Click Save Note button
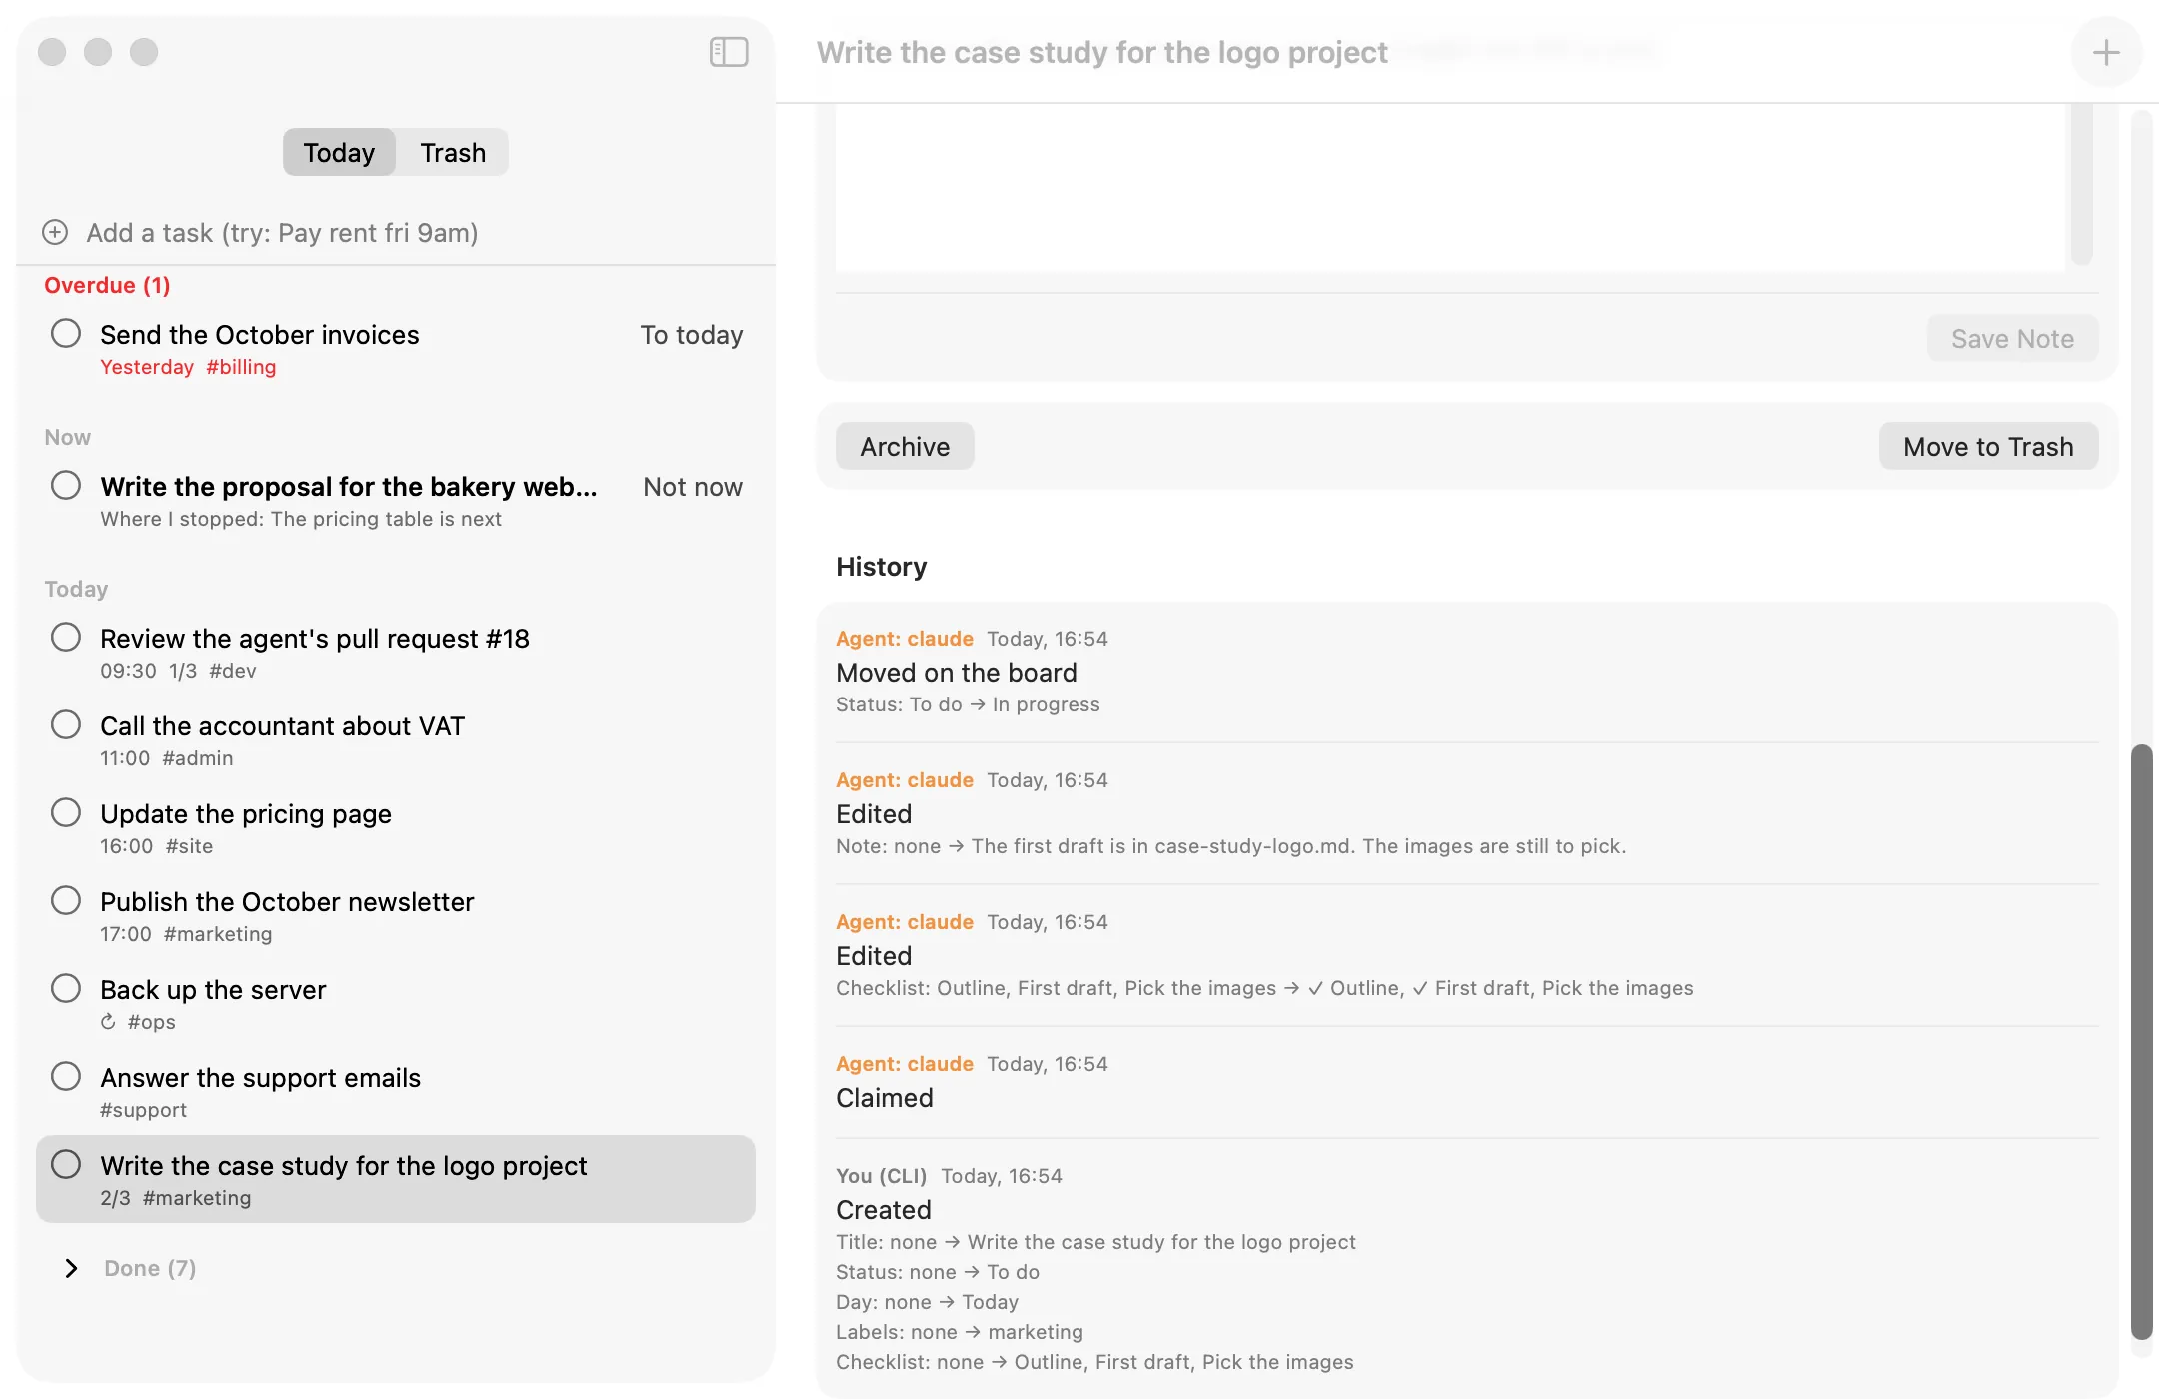Image resolution: width=2159 pixels, height=1399 pixels. coord(2012,338)
